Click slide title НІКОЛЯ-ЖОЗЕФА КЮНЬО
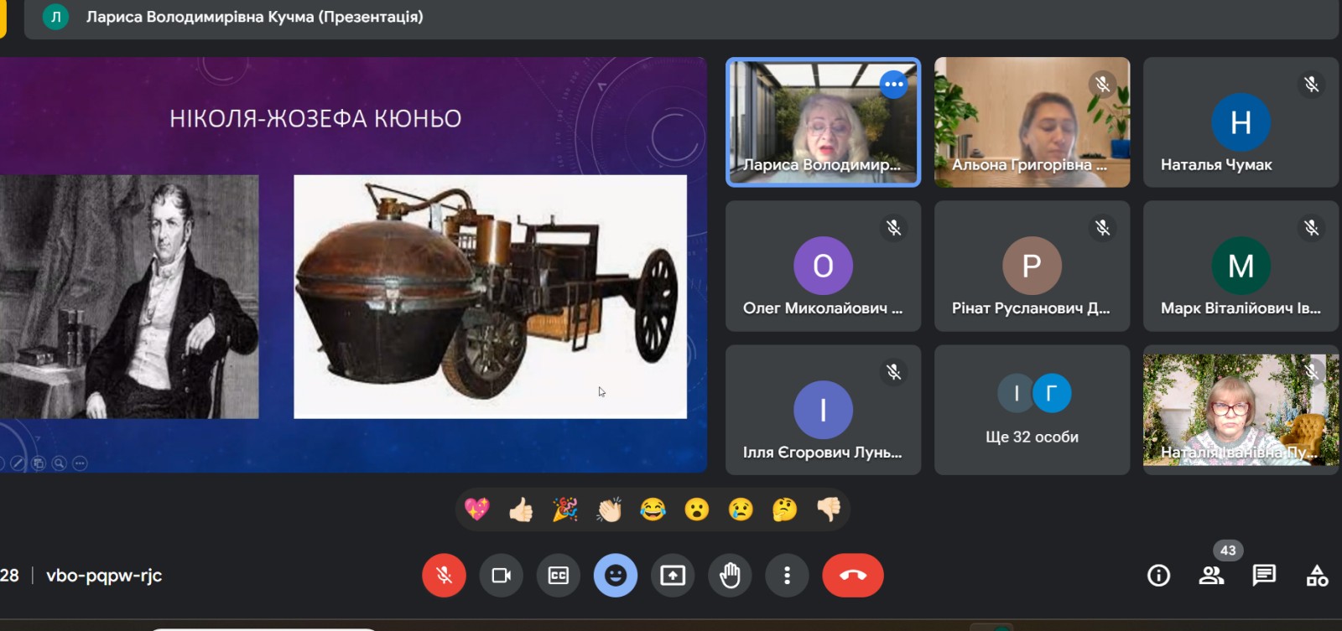The width and height of the screenshot is (1342, 631). coord(315,119)
